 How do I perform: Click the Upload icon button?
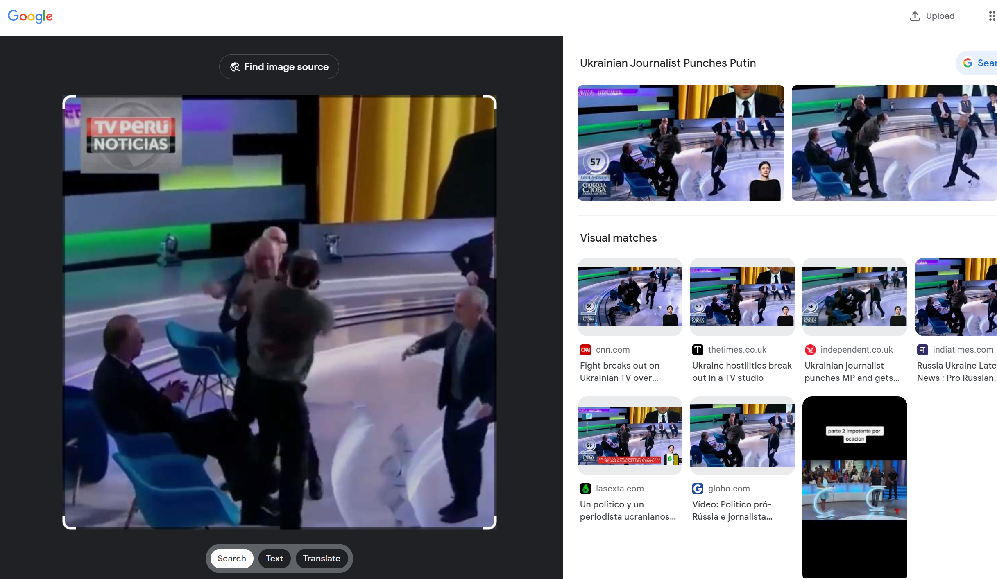932,16
